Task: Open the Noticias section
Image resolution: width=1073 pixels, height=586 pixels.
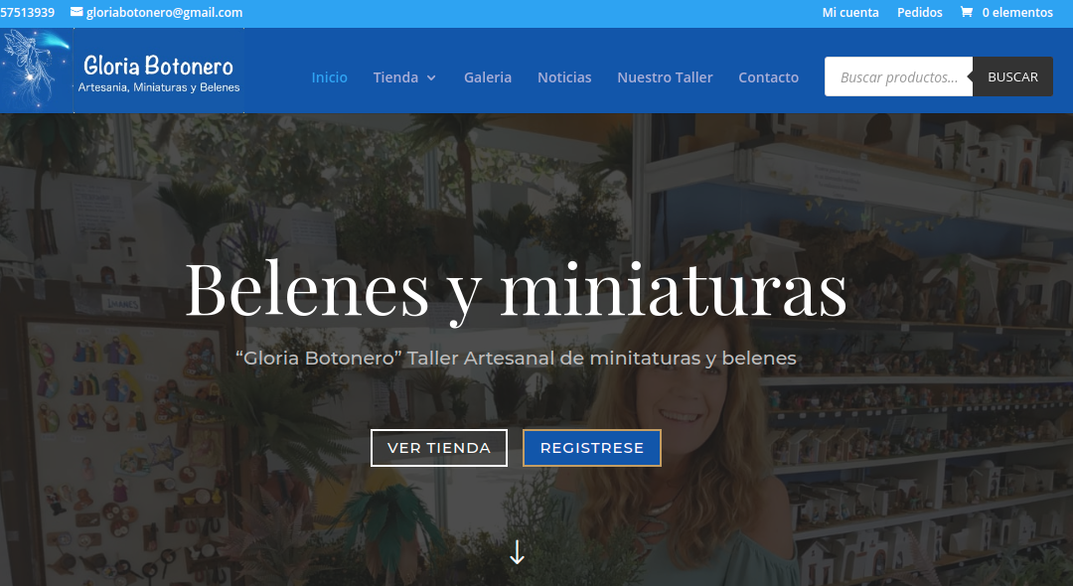Action: (x=564, y=76)
